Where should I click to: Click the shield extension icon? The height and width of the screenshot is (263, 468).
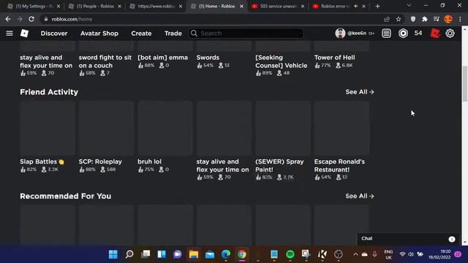(x=412, y=19)
